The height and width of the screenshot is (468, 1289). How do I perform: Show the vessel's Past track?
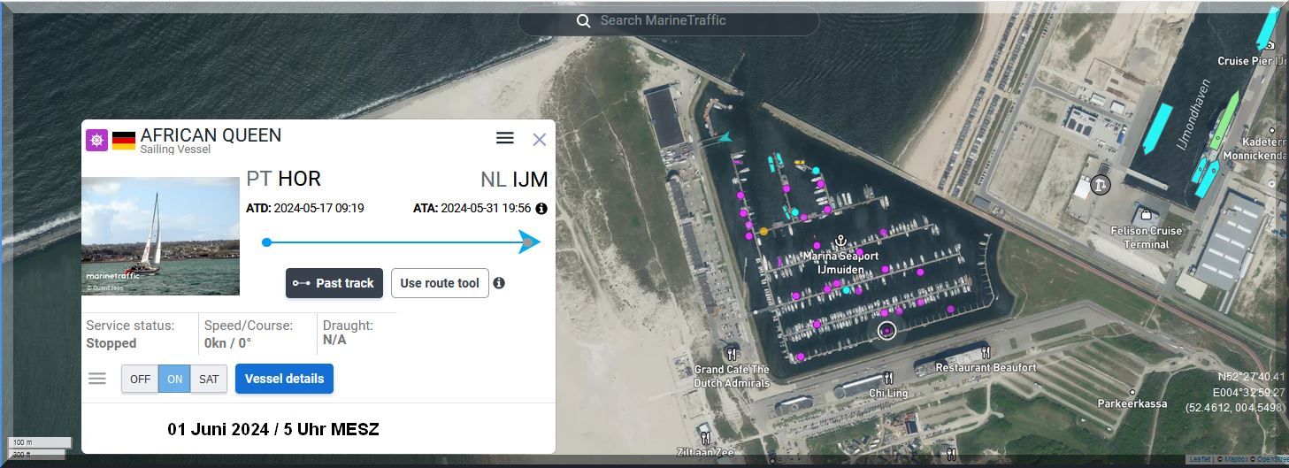pos(334,283)
